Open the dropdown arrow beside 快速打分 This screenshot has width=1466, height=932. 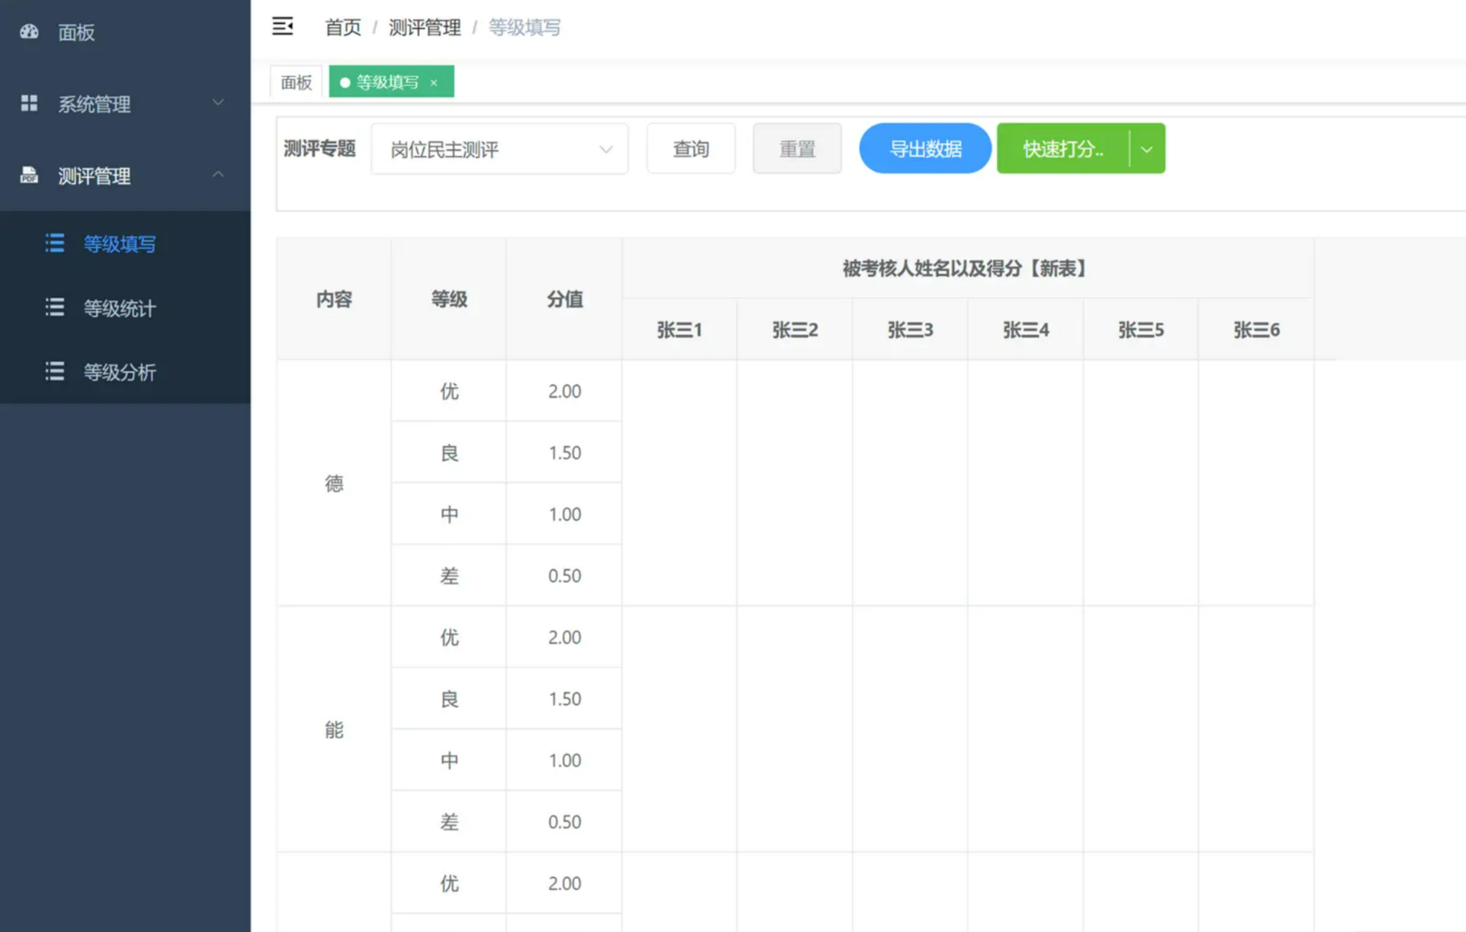pyautogui.click(x=1147, y=148)
